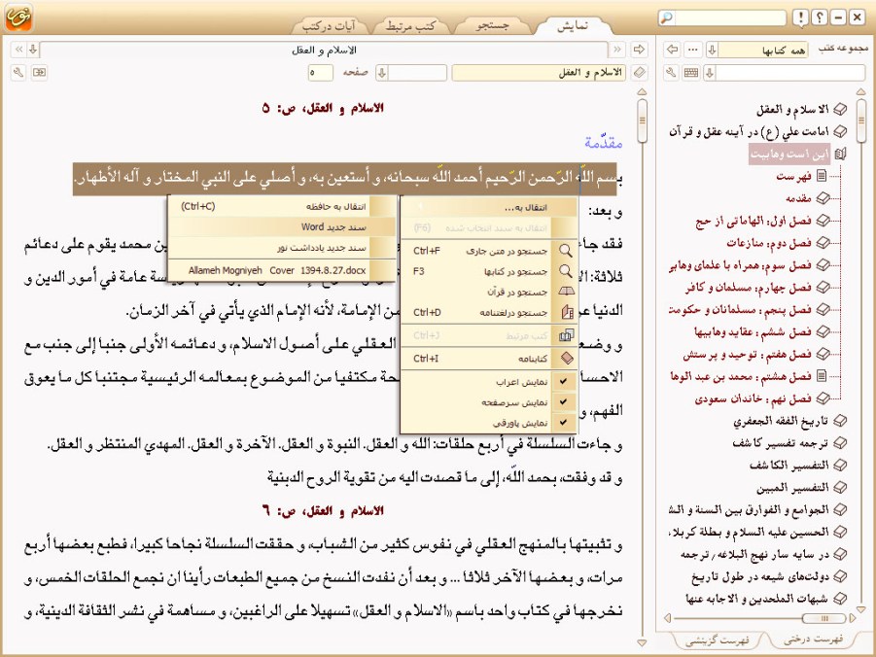Click the left arrow button in the book list toolbar
The image size is (876, 657).
point(672,50)
